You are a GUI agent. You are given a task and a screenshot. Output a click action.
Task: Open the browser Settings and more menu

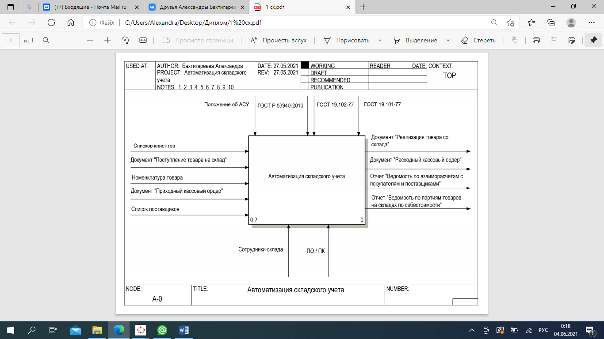592,23
